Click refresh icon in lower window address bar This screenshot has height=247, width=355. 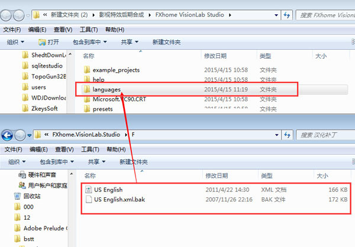pyautogui.click(x=288, y=135)
